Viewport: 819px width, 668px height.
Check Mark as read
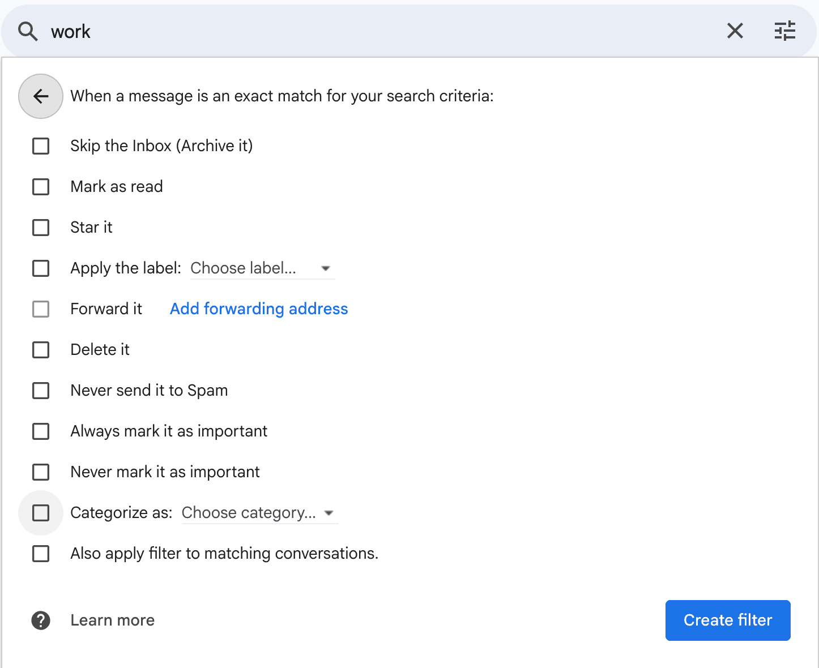(40, 187)
